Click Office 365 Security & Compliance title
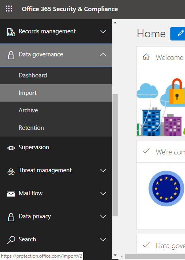 click(x=70, y=9)
